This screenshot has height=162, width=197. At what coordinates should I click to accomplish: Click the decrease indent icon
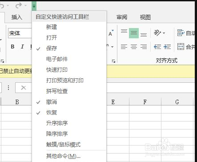click(157, 47)
